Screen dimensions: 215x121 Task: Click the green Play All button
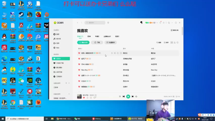click(83, 42)
